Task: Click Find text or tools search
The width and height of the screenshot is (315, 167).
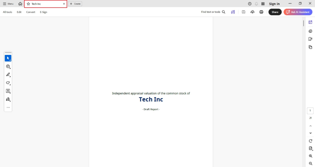Action: 213,12
